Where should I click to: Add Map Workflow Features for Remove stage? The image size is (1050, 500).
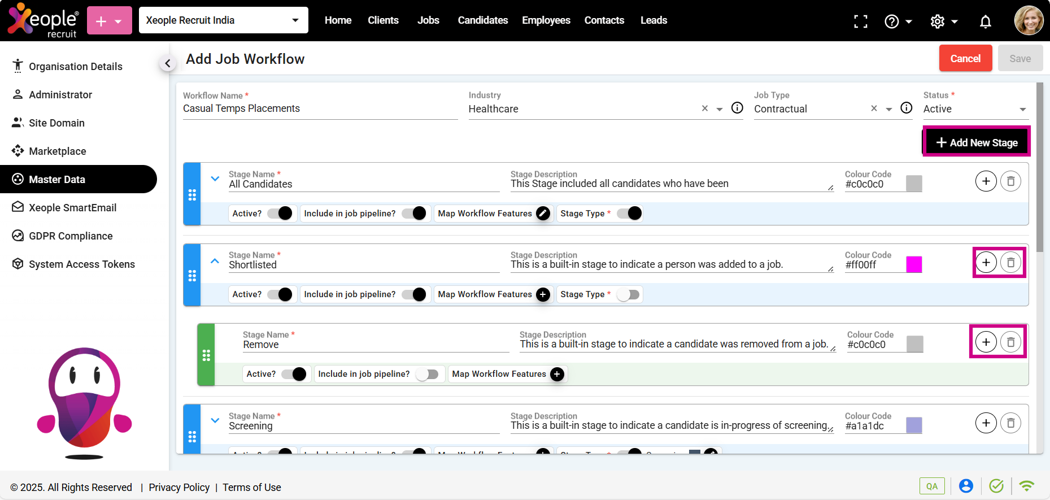point(557,374)
